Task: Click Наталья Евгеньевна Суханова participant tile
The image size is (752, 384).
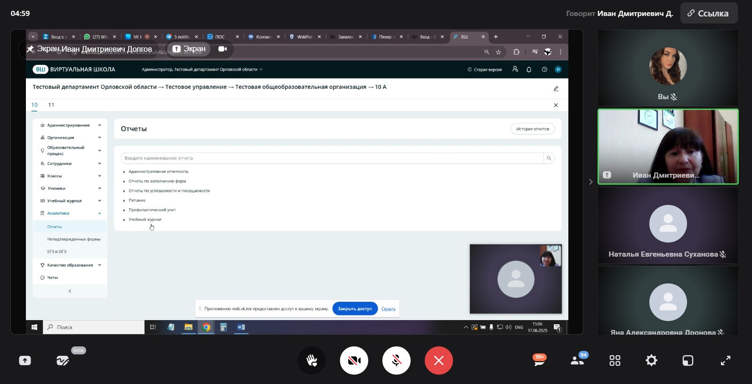Action: (668, 226)
